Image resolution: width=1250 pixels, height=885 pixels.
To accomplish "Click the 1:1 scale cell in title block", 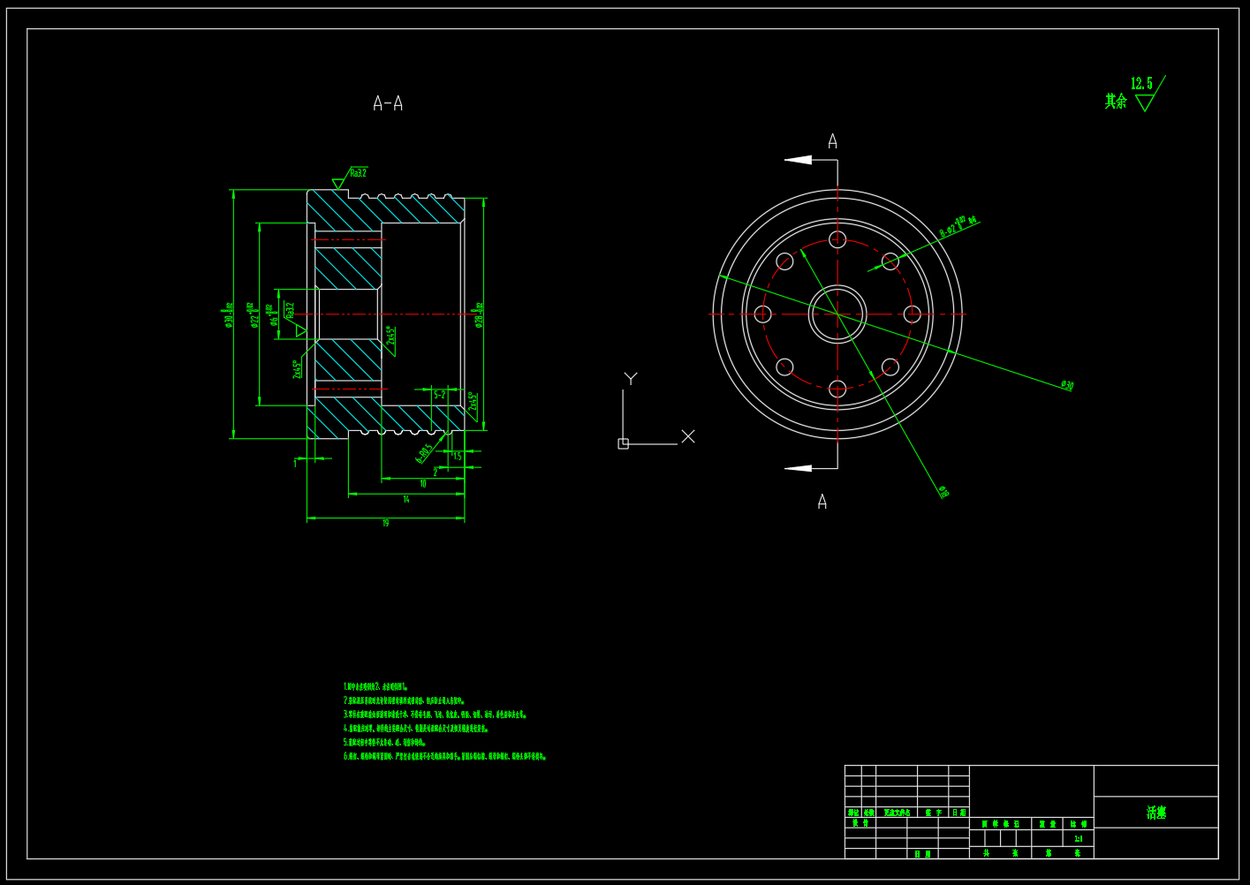I will point(1078,838).
